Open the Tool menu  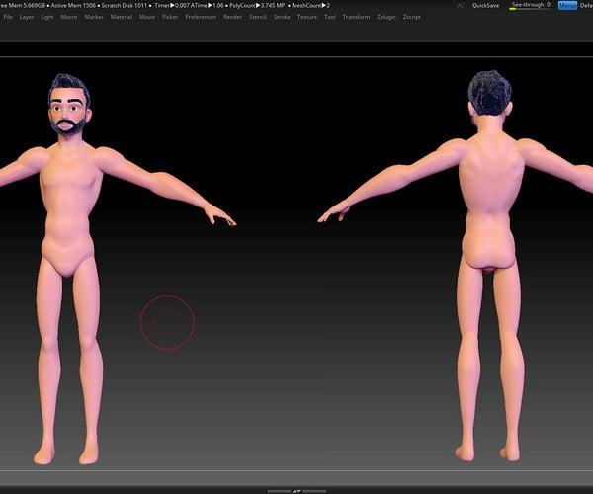330,17
